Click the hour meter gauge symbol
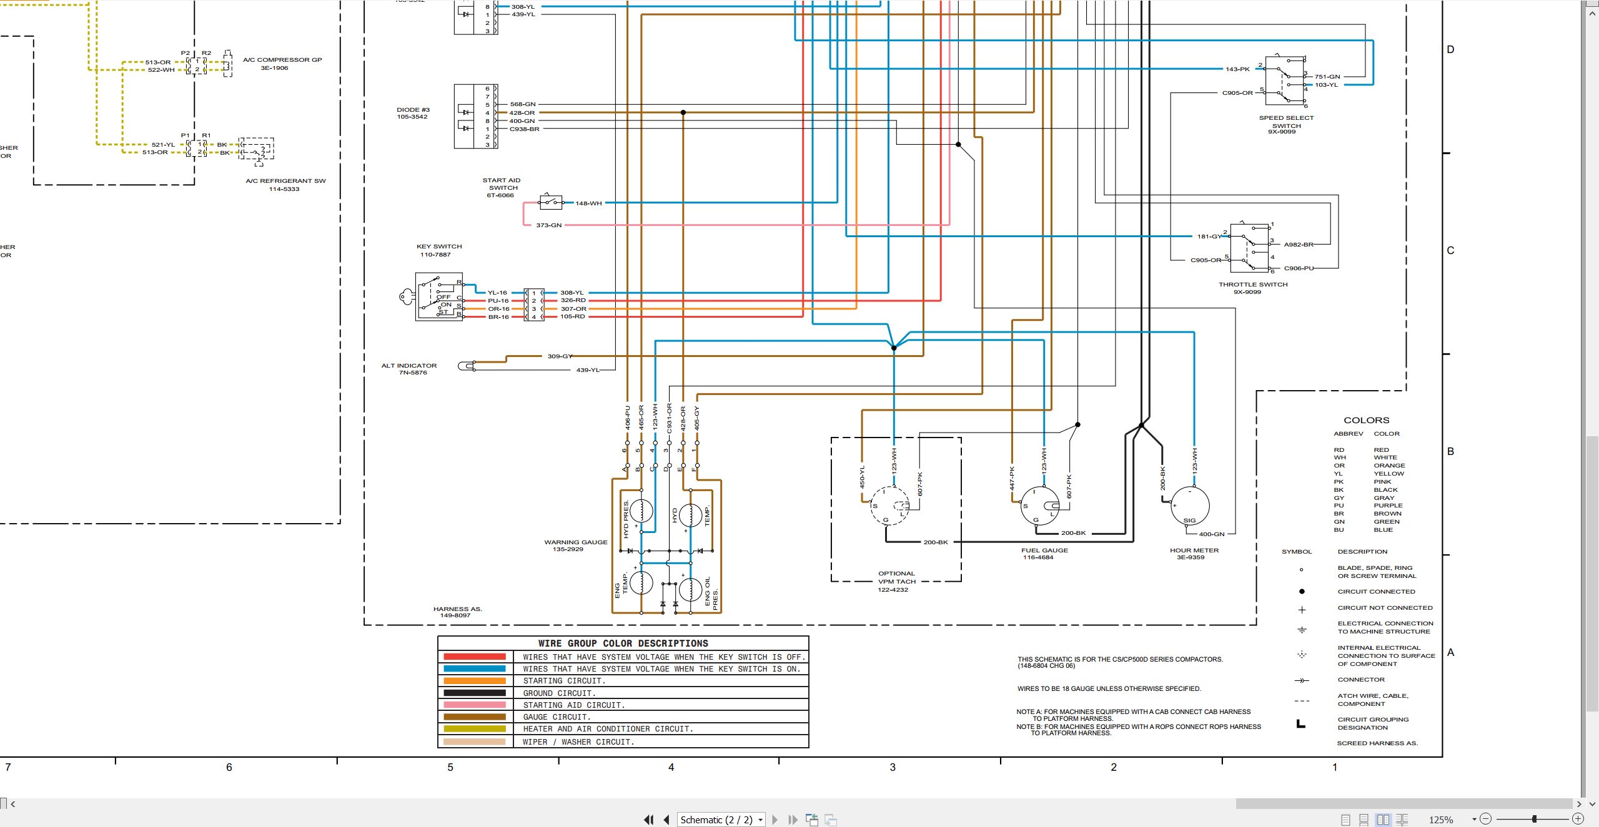 [1189, 506]
